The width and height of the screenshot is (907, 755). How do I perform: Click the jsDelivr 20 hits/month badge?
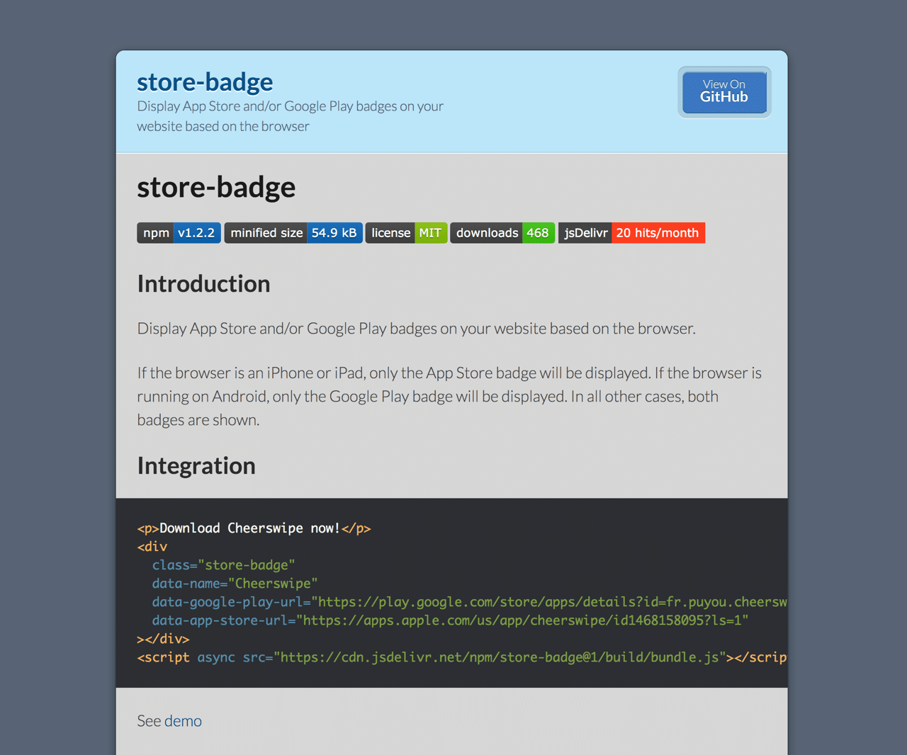pos(631,233)
